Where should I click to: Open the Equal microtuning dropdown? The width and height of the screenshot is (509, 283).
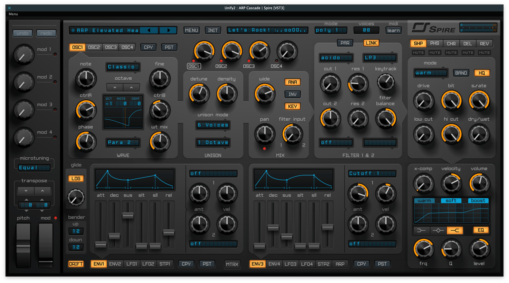click(x=34, y=167)
